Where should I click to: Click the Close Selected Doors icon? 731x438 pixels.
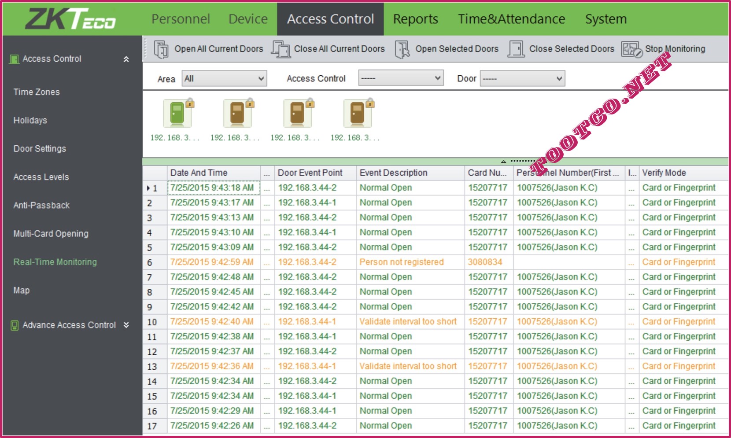click(516, 49)
